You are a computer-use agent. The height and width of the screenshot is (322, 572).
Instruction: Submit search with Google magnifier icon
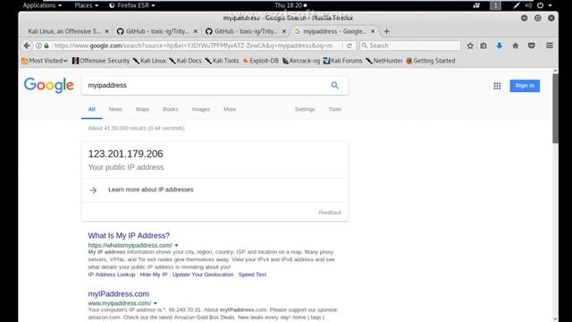coord(334,86)
